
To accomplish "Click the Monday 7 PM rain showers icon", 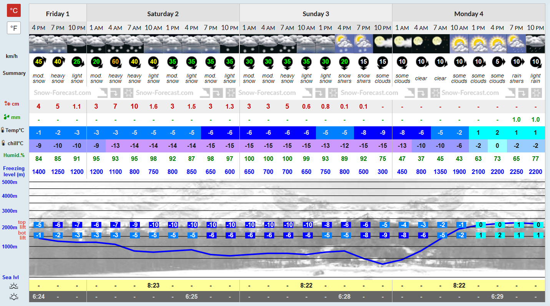I will tap(516, 44).
